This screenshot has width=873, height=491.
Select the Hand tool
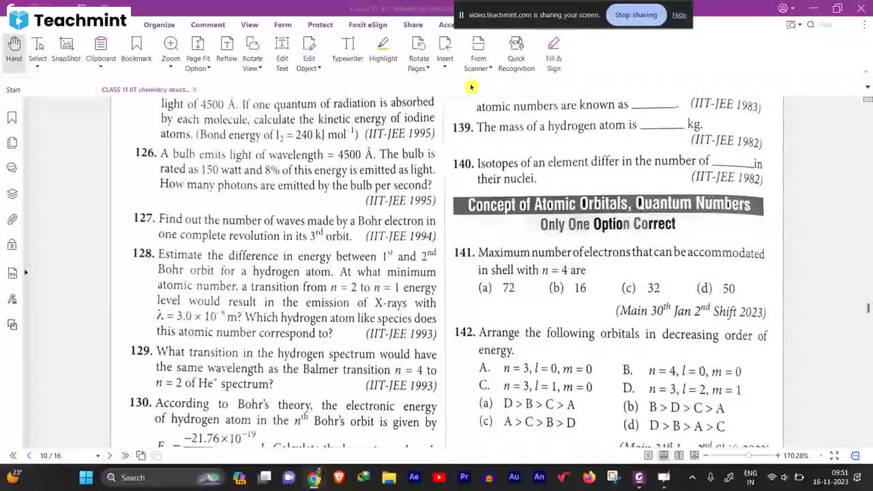[14, 50]
